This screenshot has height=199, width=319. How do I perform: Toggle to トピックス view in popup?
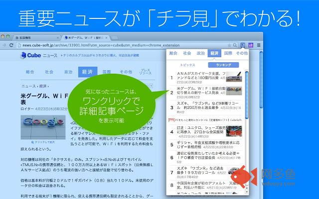(x=187, y=65)
